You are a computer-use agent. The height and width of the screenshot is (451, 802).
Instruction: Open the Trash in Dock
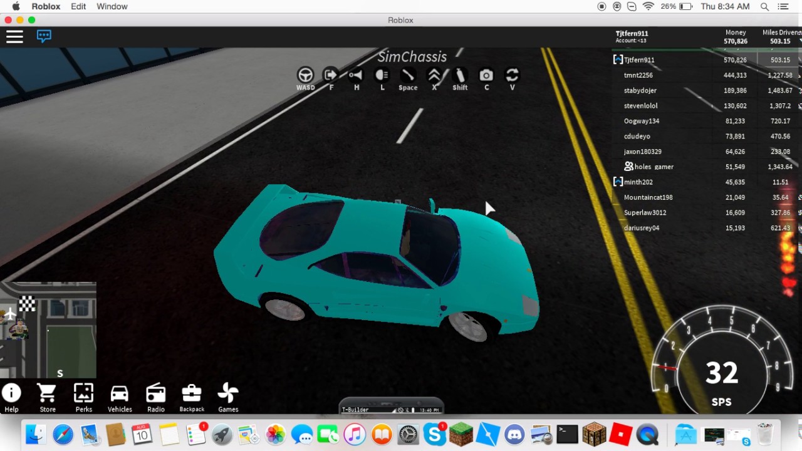point(765,434)
